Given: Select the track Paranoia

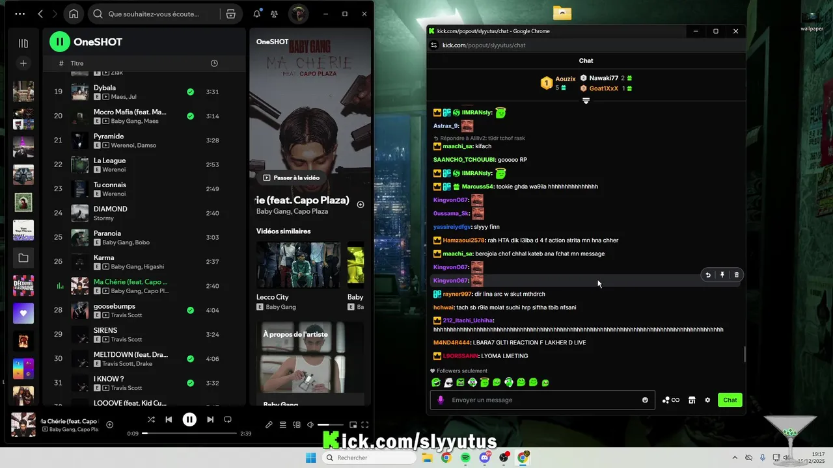Looking at the screenshot, I should pos(144,237).
